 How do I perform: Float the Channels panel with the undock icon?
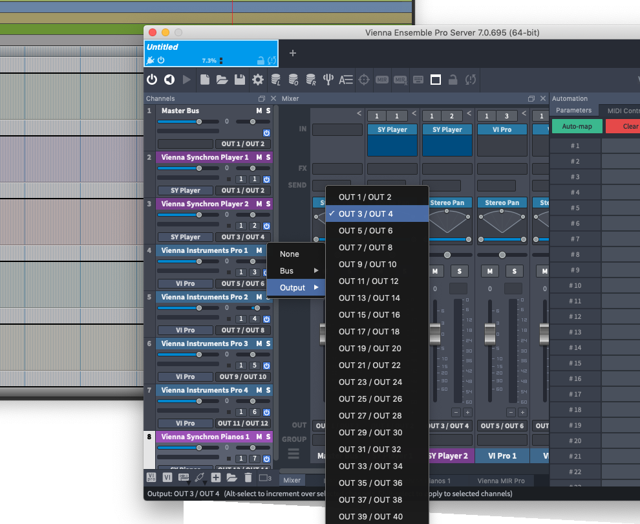[262, 98]
